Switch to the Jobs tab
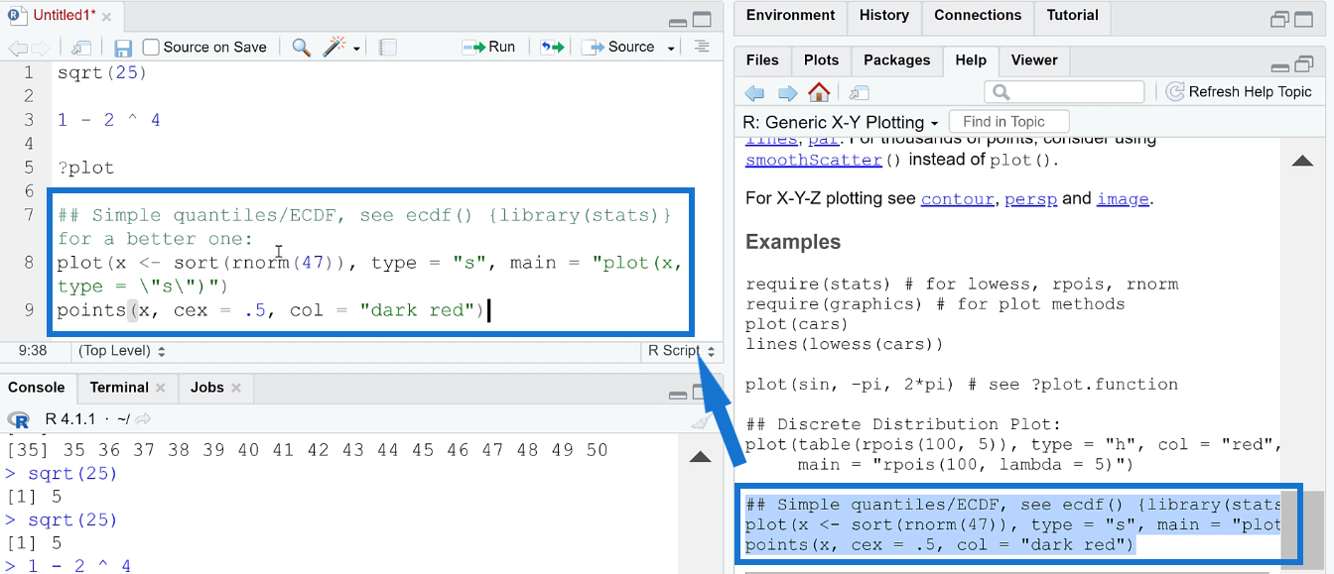 click(207, 388)
